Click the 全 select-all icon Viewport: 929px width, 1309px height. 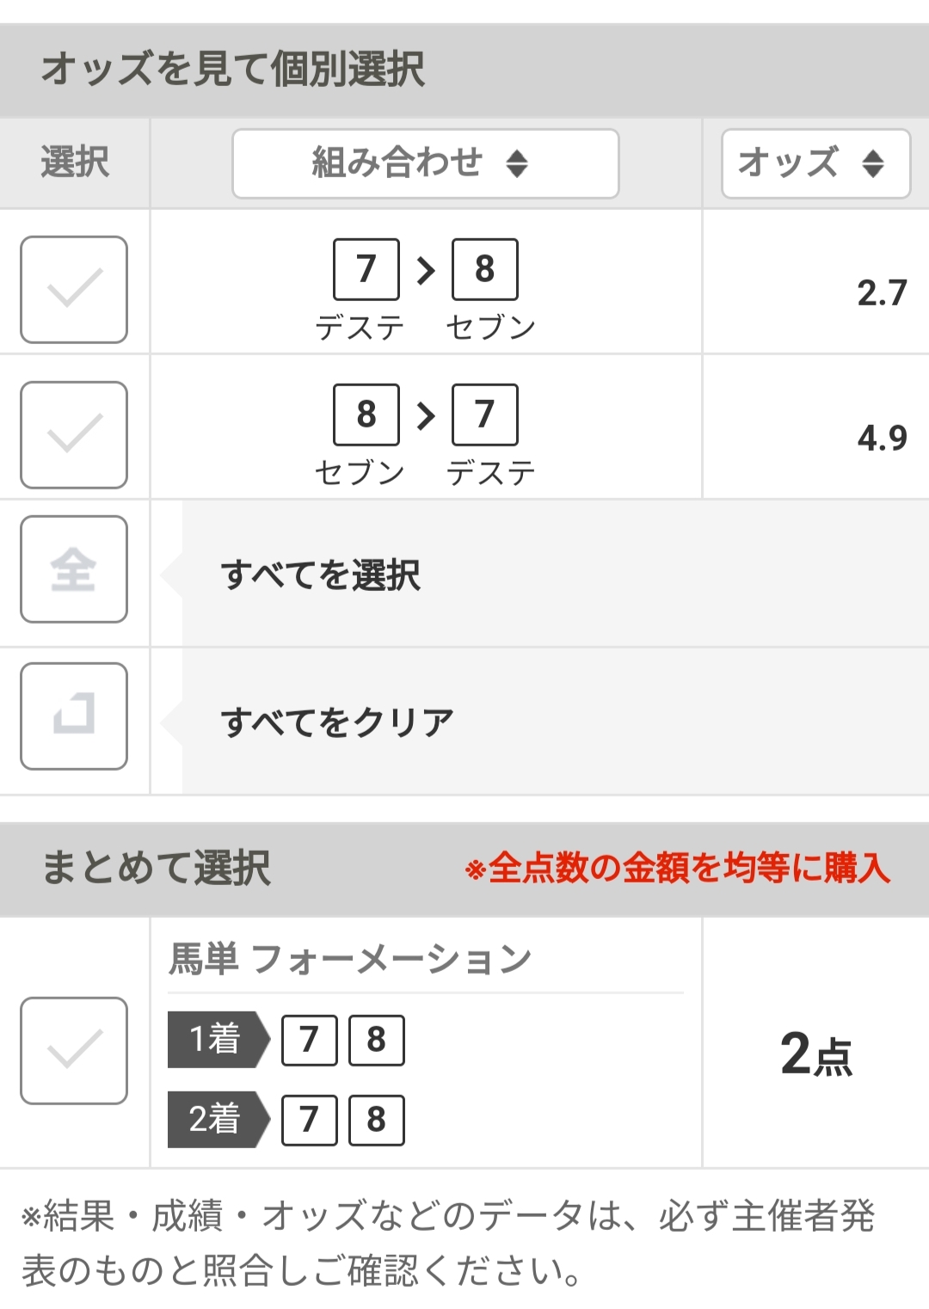74,569
